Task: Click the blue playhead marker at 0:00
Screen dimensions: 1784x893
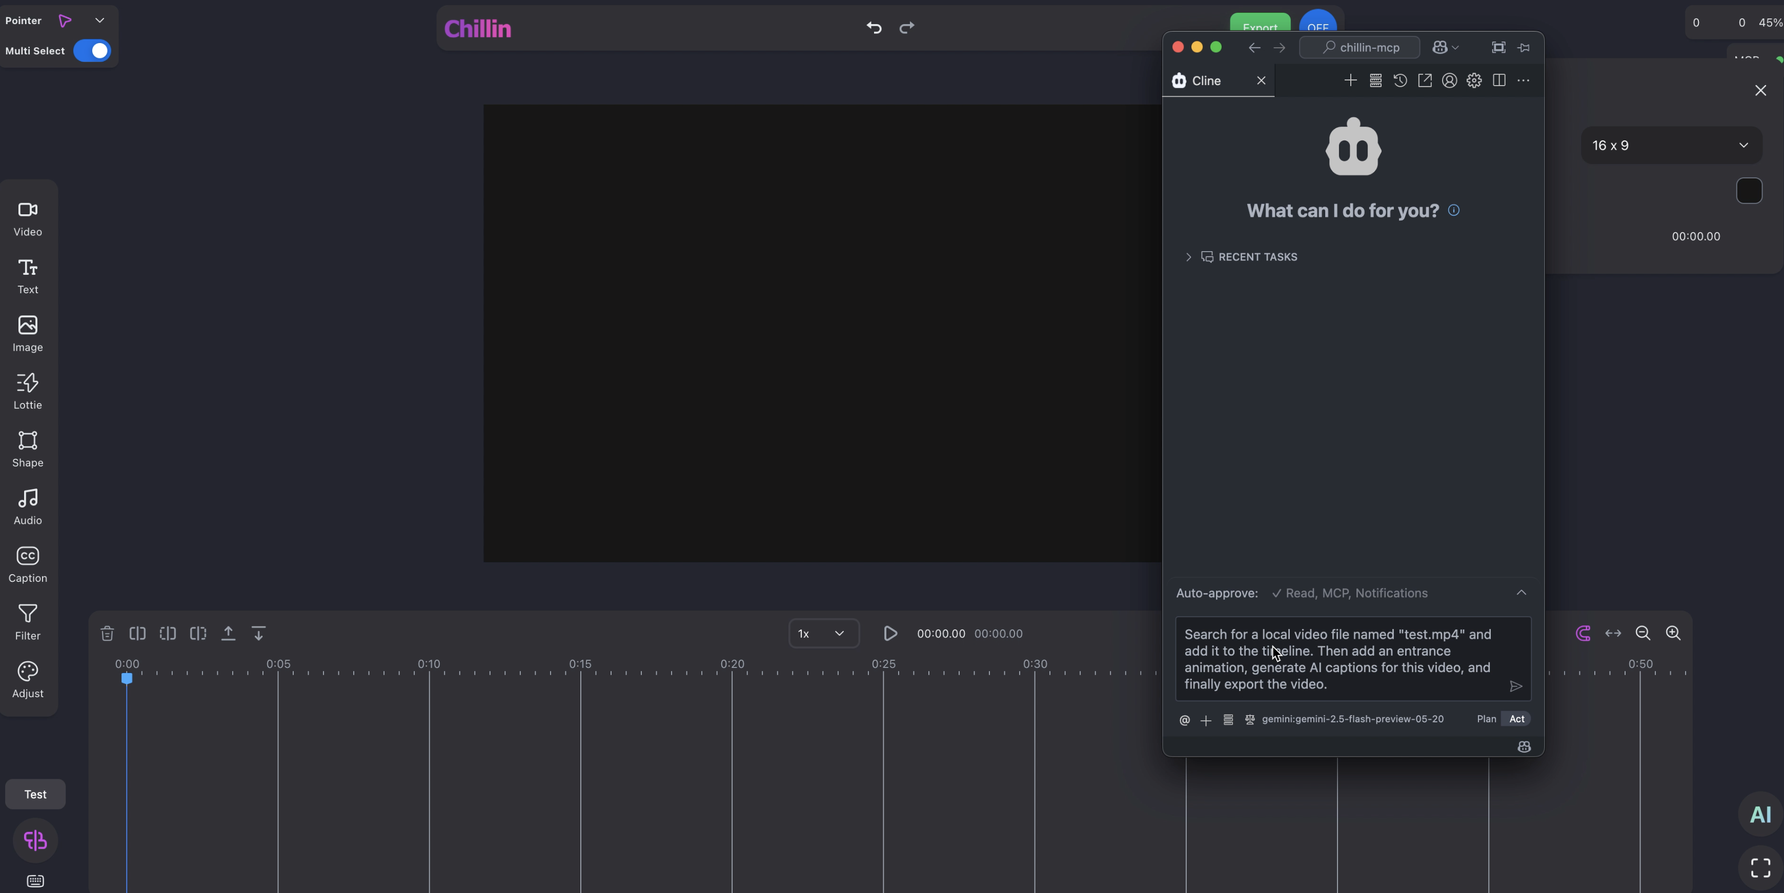Action: [127, 678]
